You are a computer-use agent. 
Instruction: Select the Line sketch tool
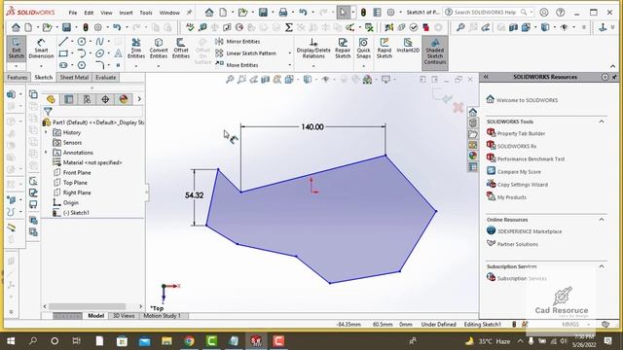tap(62, 42)
